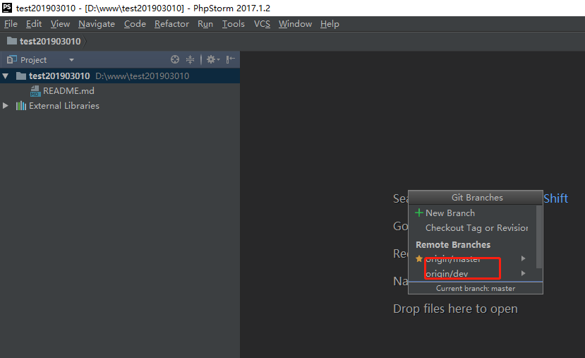The height and width of the screenshot is (358, 585).
Task: Click the D:\www\test201903010 path text
Action: coord(142,76)
